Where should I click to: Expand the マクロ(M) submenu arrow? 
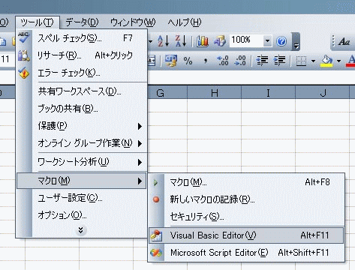140,181
